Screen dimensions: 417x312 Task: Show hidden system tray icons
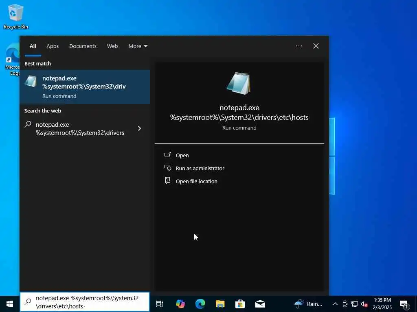point(335,304)
